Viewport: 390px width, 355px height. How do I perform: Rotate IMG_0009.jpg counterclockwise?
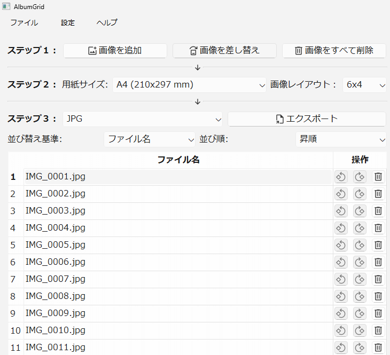[x=341, y=313]
